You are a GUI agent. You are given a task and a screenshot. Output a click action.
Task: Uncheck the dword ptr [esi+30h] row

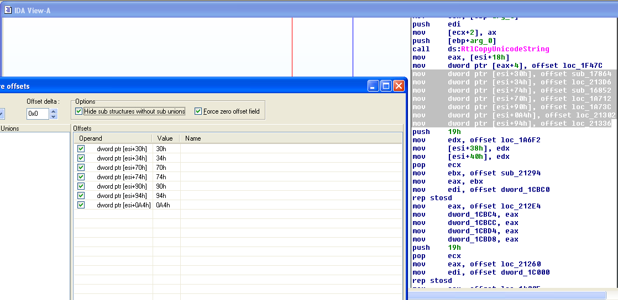[81, 149]
